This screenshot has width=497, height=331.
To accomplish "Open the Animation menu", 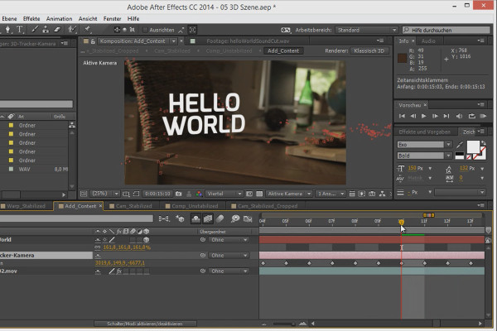I will pyautogui.click(x=60, y=19).
